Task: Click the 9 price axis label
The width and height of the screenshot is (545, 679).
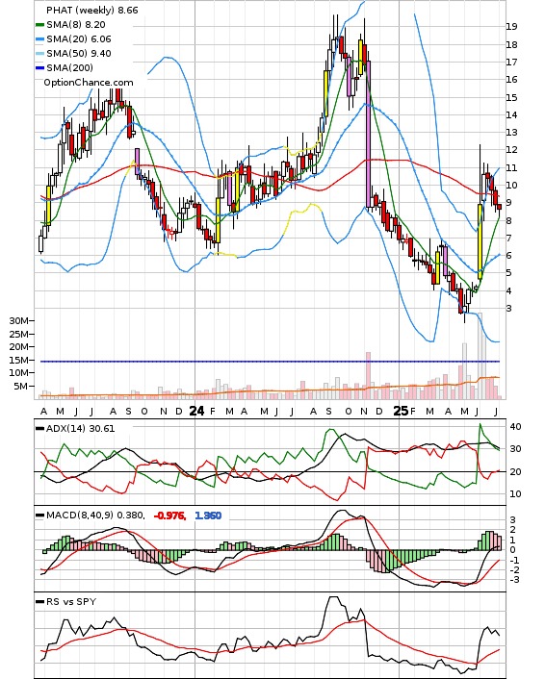Action: point(508,203)
